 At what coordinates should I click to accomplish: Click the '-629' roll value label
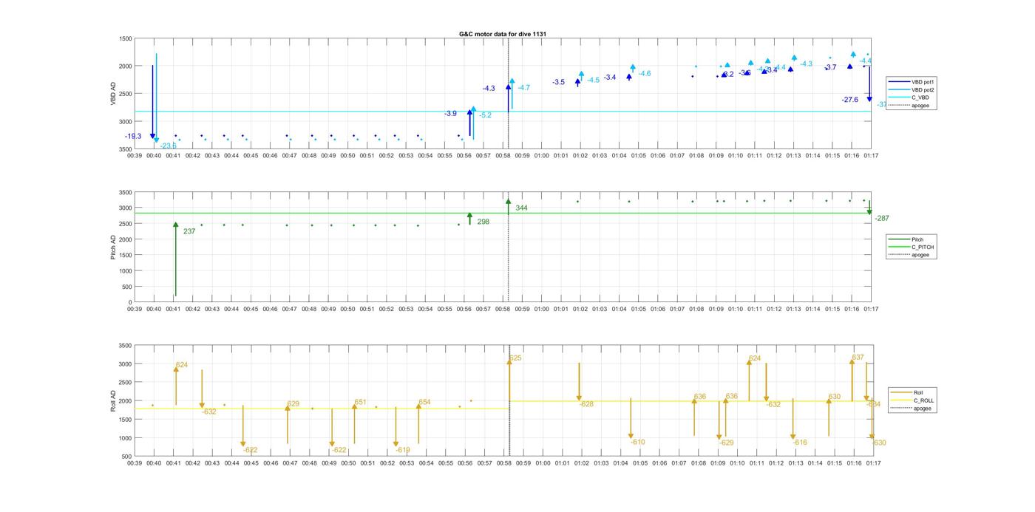point(726,443)
